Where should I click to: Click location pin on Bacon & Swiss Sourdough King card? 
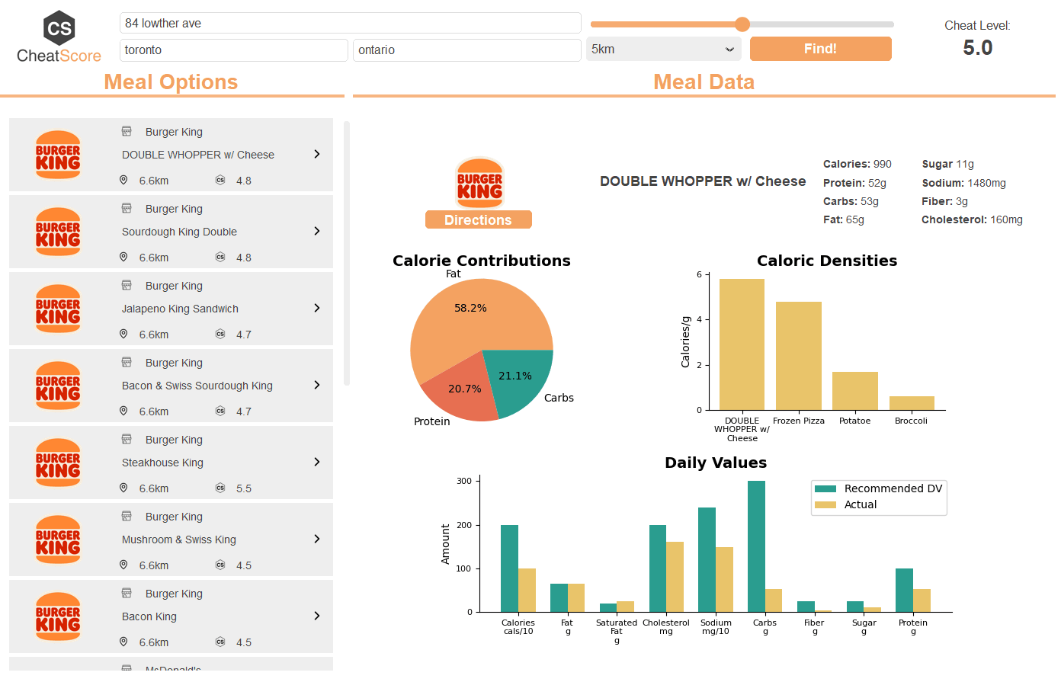coord(123,411)
